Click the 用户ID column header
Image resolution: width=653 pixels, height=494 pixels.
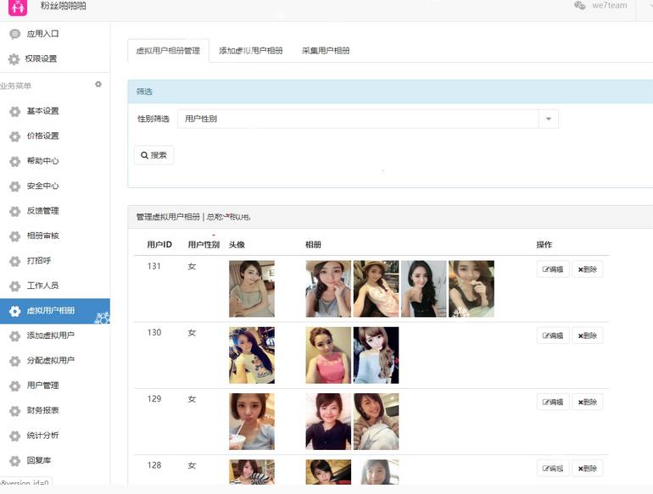click(x=159, y=245)
